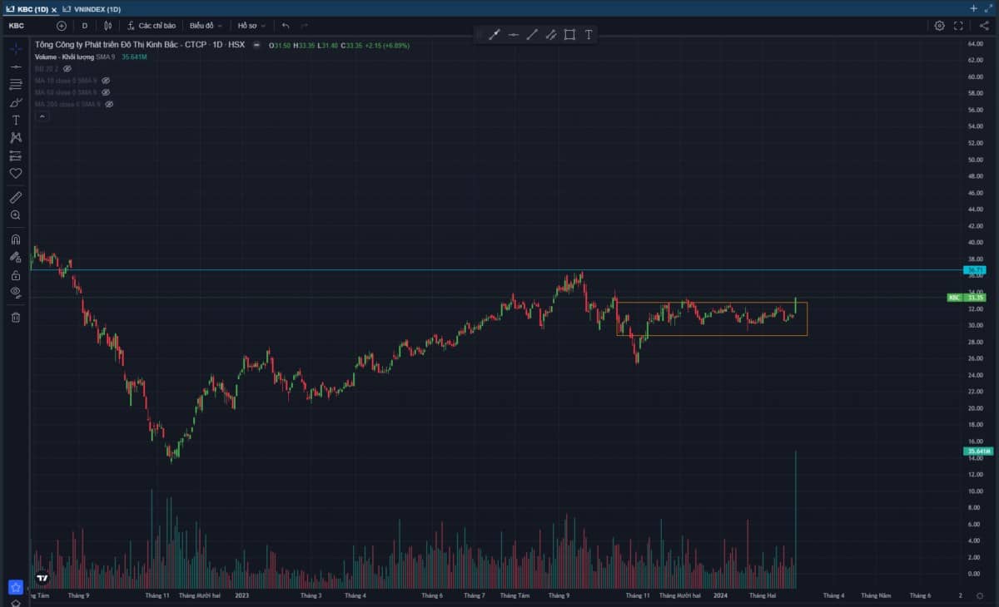This screenshot has height=607, width=999.
Task: Open the Biểu đồ dropdown menu
Action: tap(206, 26)
